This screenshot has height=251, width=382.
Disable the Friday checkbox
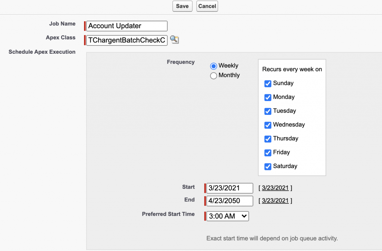point(268,153)
